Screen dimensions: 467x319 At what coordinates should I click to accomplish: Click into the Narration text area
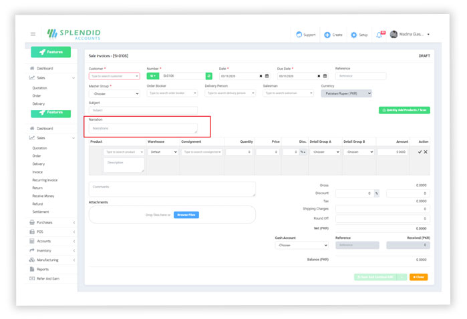[143, 128]
